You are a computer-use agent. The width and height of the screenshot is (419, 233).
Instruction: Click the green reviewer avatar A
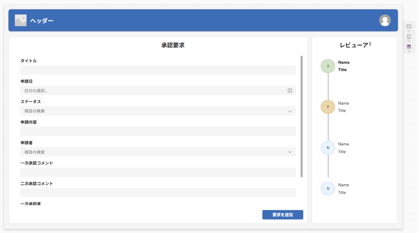328,66
